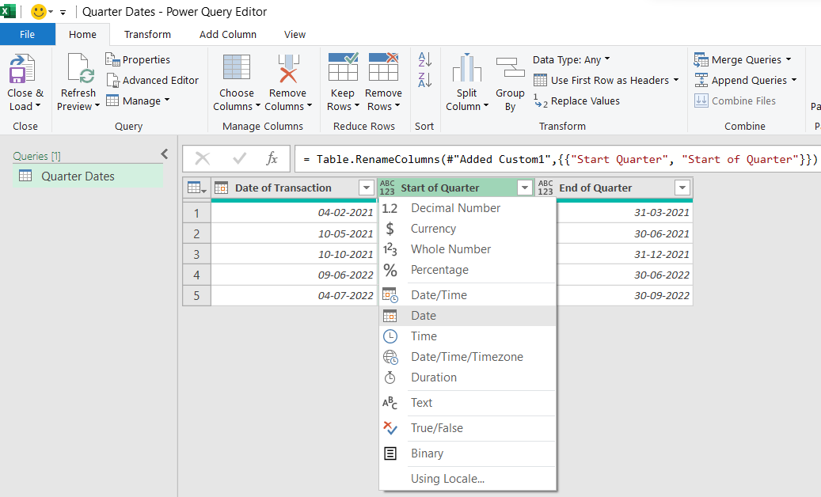The height and width of the screenshot is (497, 821).
Task: Choose Duration data type
Action: (467, 377)
